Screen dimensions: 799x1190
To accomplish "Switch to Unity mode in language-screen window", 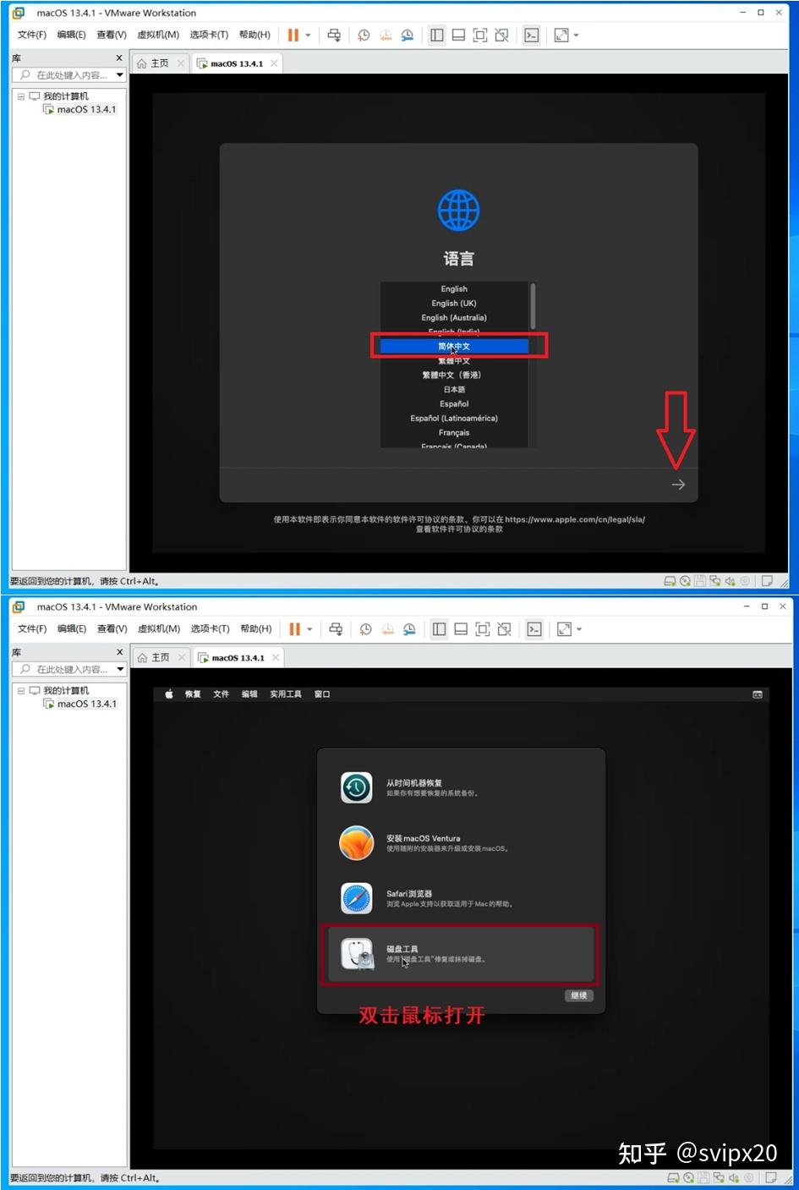I will tap(502, 36).
